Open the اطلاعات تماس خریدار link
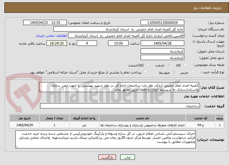 [51, 36]
